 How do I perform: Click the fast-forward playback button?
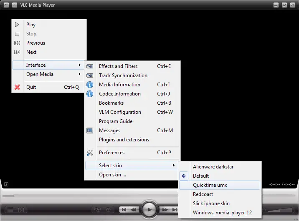165,210
